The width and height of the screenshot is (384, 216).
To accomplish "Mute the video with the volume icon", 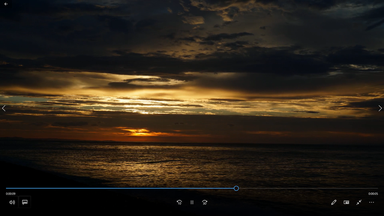I will [x=12, y=202].
